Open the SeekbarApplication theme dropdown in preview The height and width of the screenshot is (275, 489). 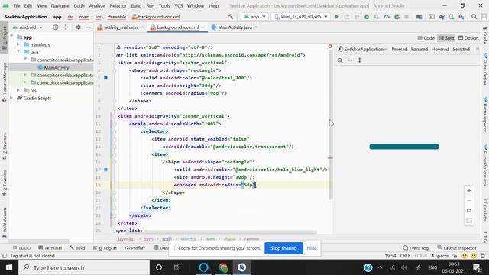(x=363, y=49)
